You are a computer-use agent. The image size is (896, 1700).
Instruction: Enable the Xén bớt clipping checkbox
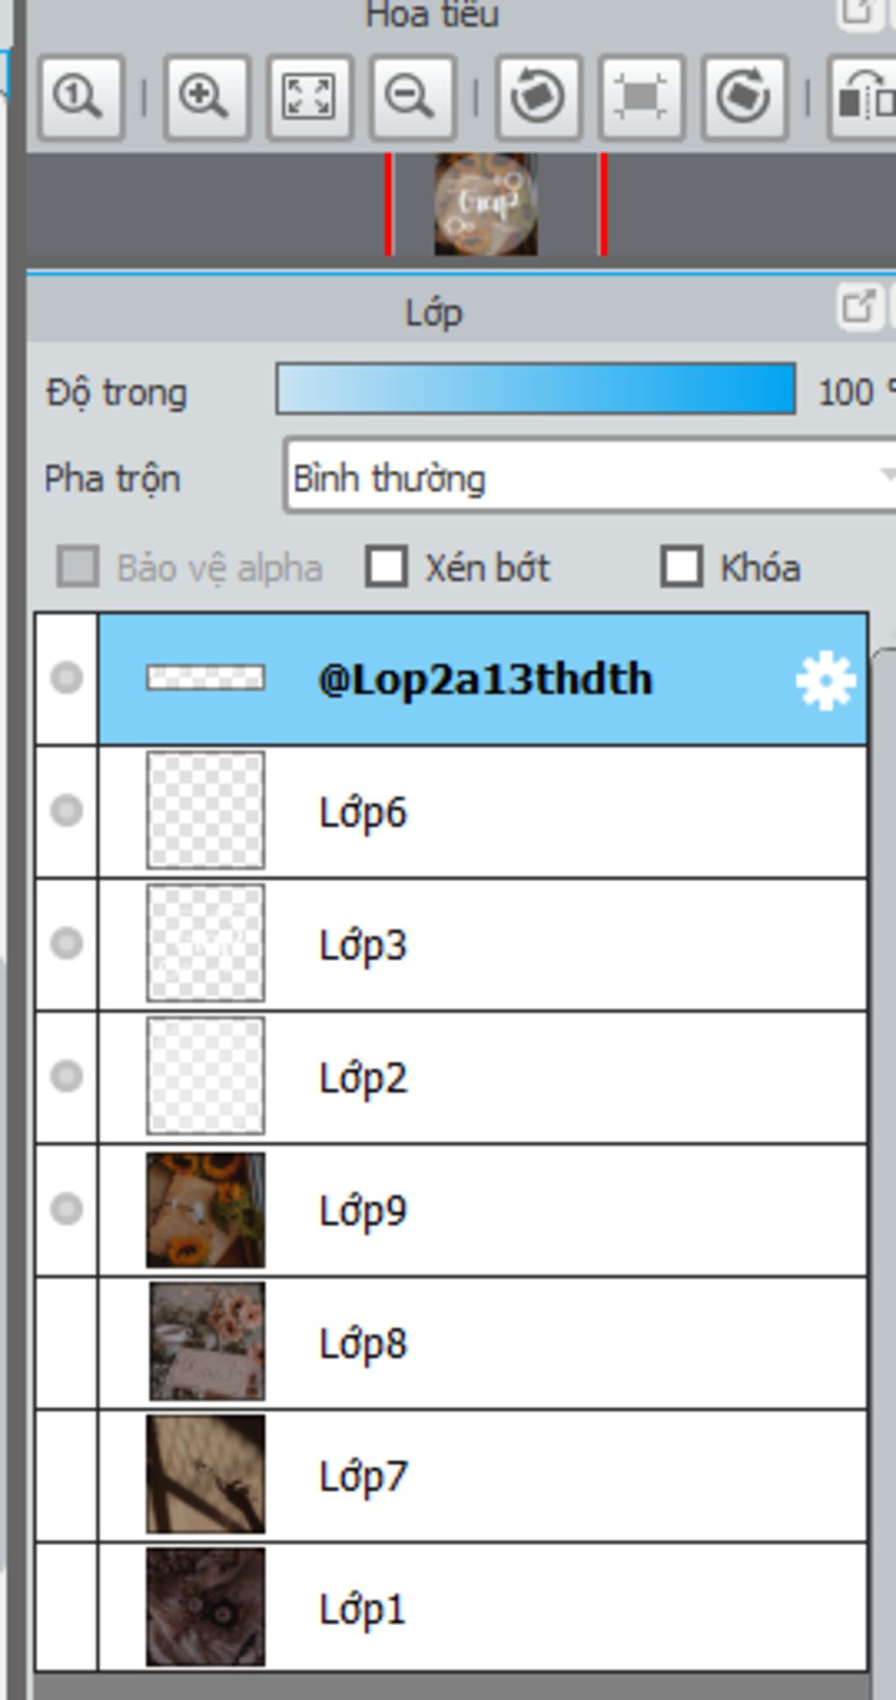pos(387,566)
